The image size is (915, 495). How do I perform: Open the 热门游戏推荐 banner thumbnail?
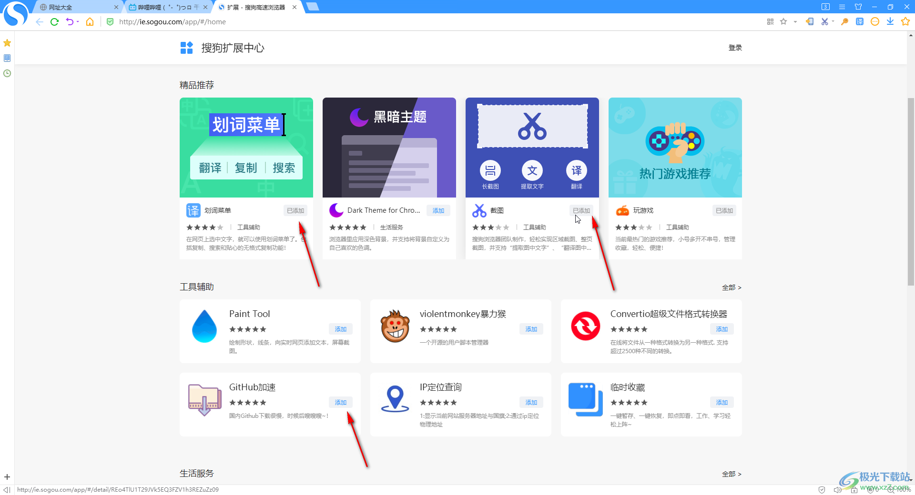point(675,148)
